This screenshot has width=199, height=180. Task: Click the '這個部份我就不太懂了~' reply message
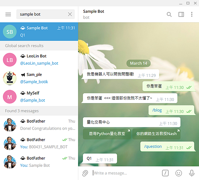click(x=130, y=98)
